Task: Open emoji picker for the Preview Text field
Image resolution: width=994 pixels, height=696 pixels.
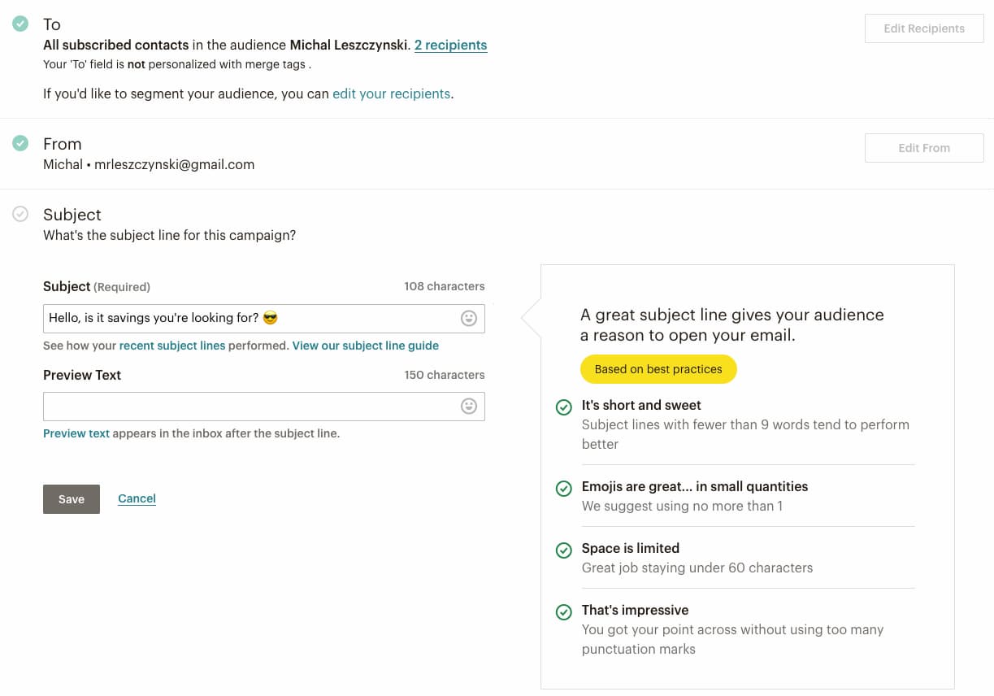Action: coord(469,406)
